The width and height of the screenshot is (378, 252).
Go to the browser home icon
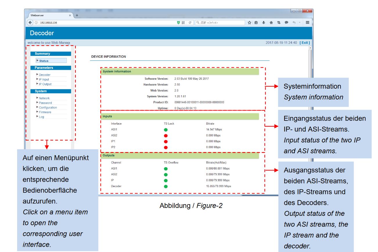click(271, 23)
